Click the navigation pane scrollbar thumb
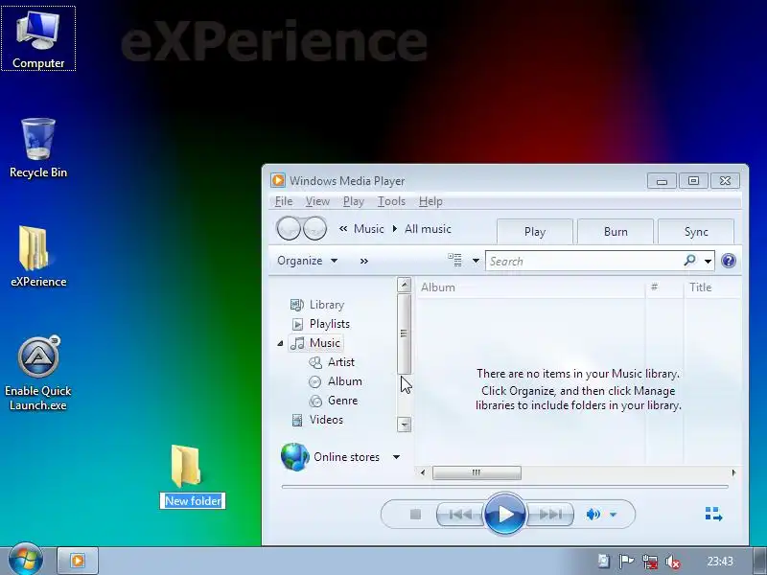This screenshot has width=767, height=575. click(404, 333)
